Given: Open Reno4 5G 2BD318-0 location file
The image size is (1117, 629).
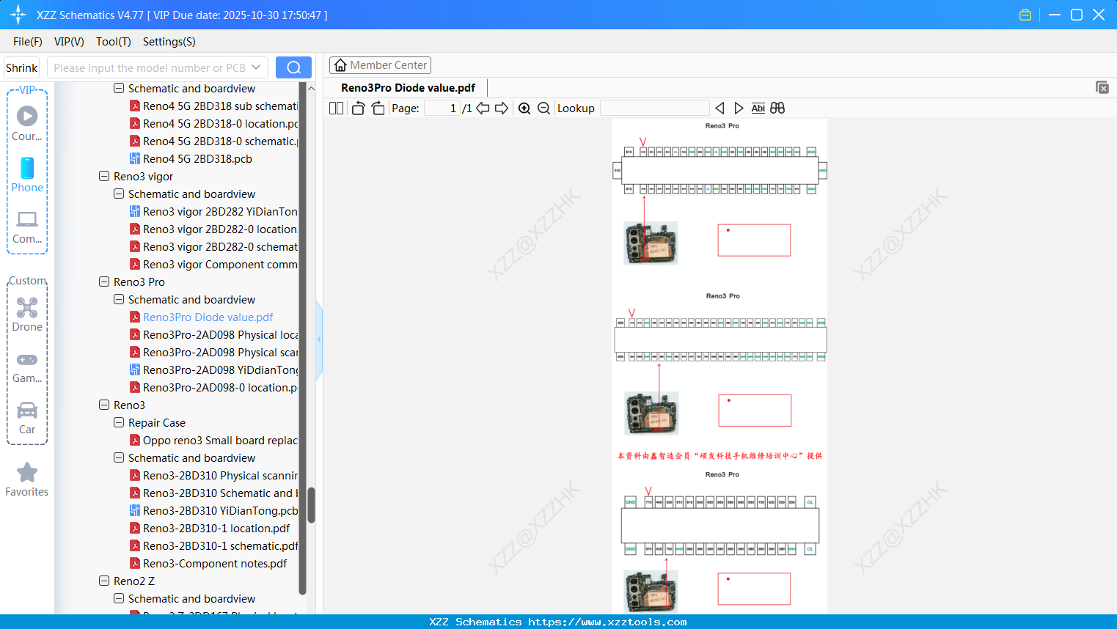Looking at the screenshot, I should tap(213, 123).
